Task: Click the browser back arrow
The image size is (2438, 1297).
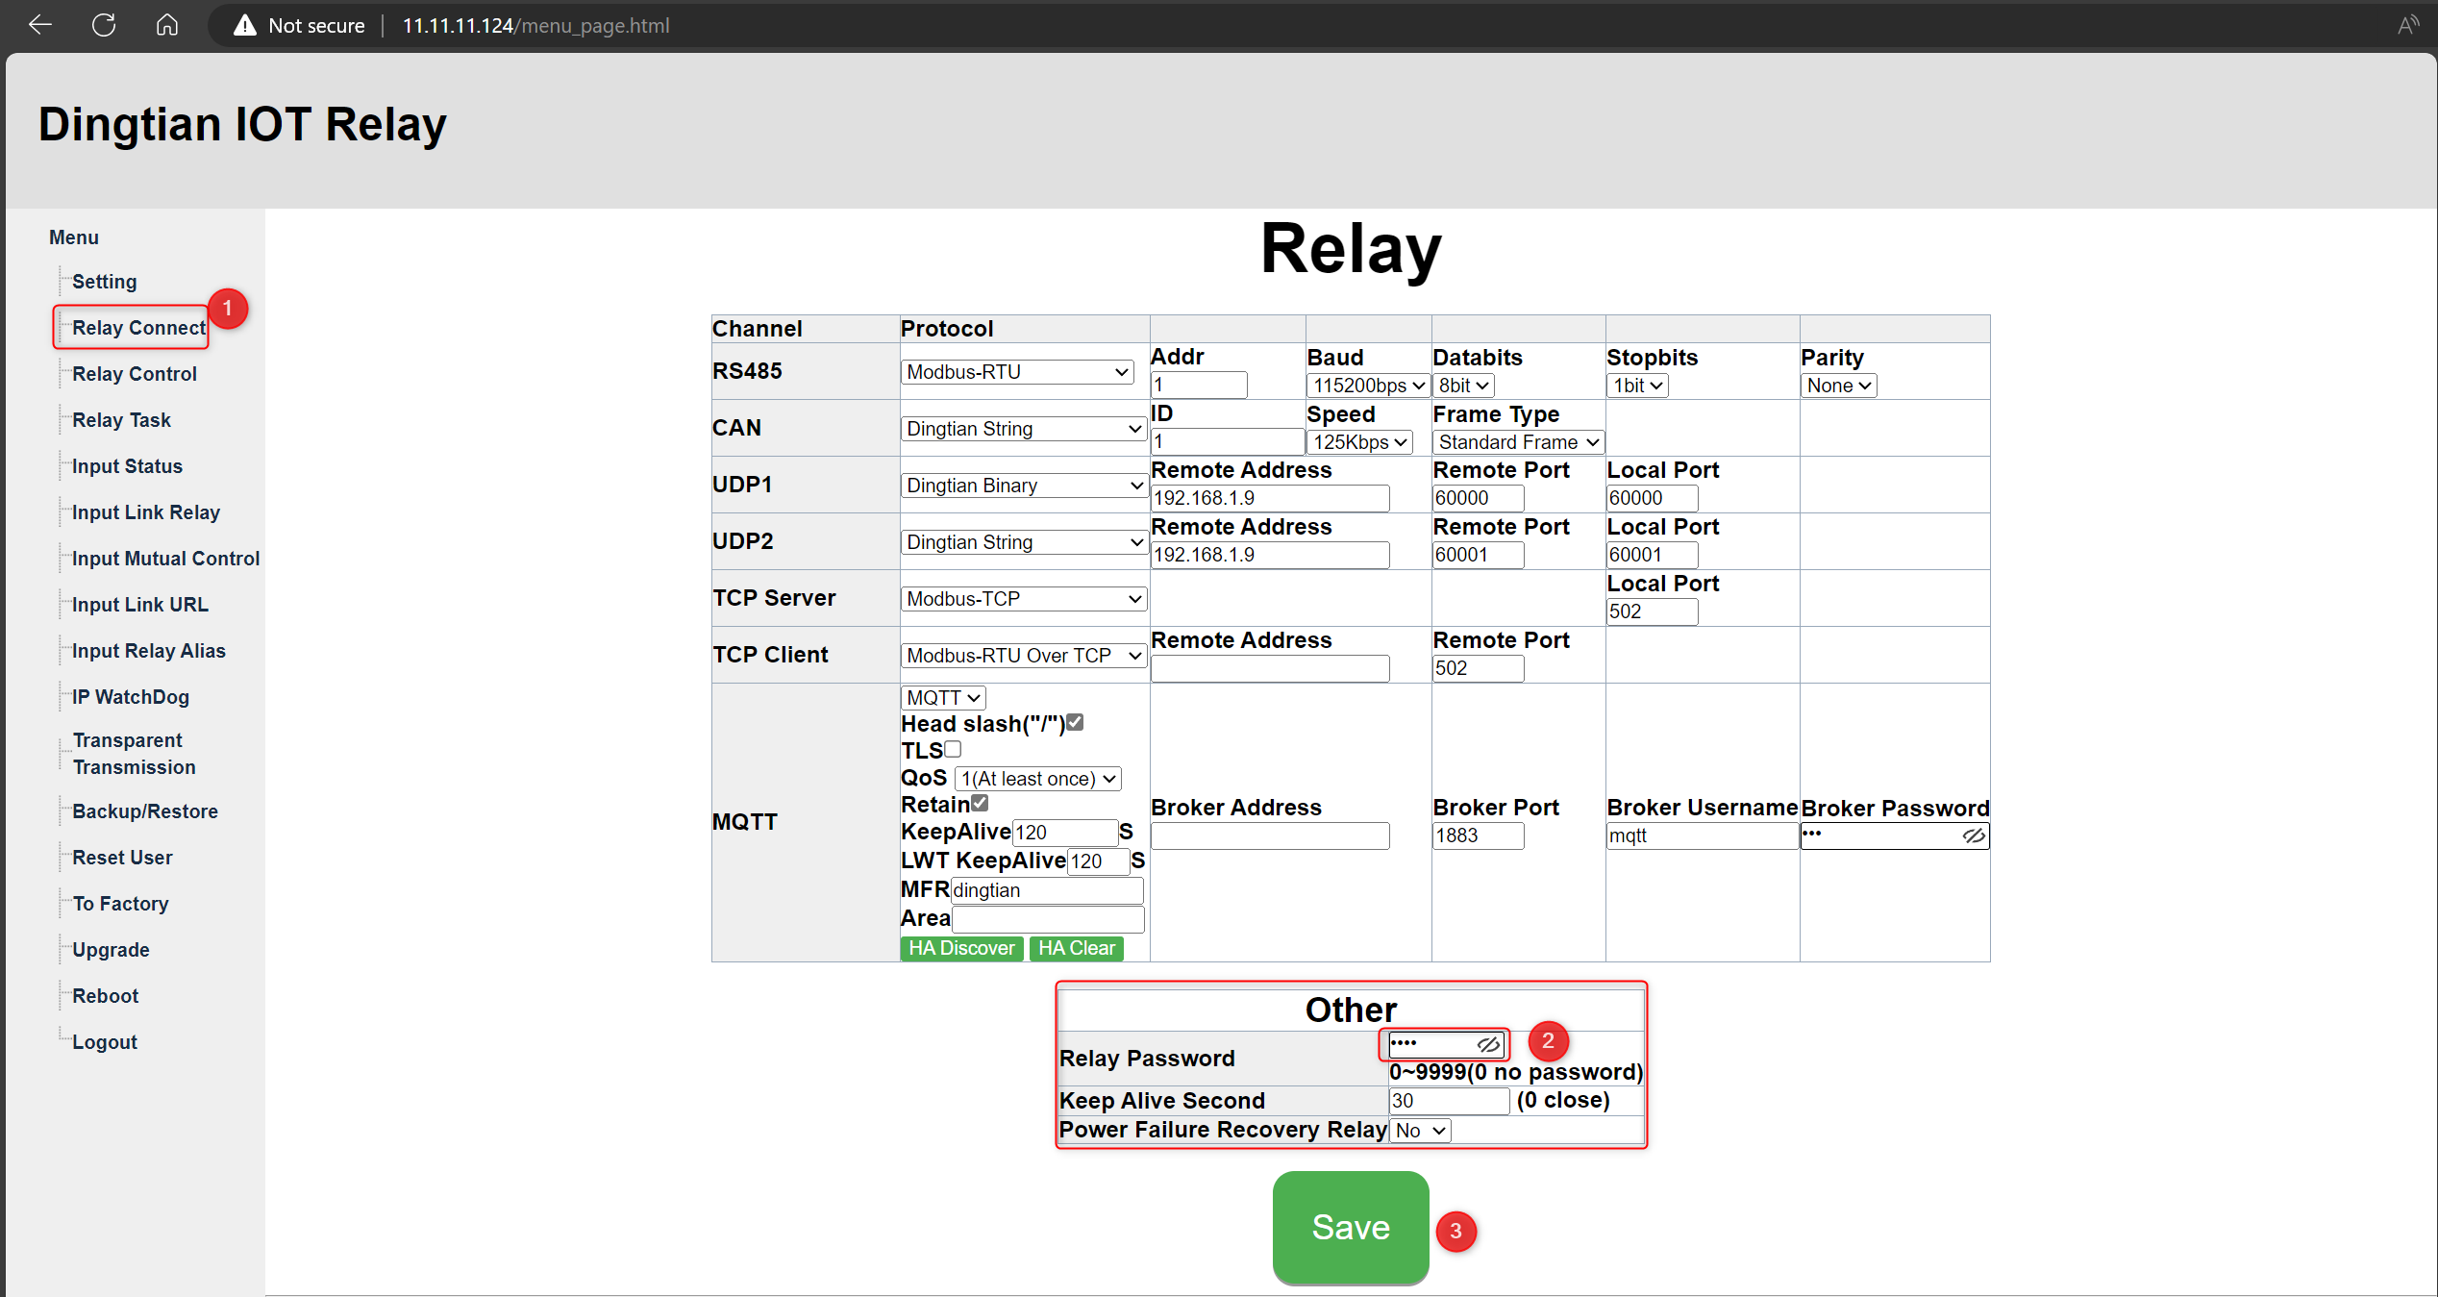Action: pyautogui.click(x=39, y=25)
